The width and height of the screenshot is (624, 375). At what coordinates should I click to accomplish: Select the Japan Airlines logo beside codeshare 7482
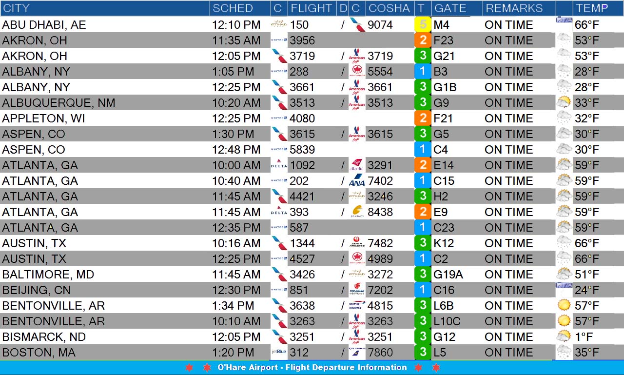point(357,243)
